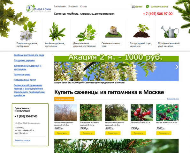Image resolution: width=190 pixels, height=153 pixels.
Task: Click Посмотреть under 6600 р. product
Action: click(x=62, y=133)
